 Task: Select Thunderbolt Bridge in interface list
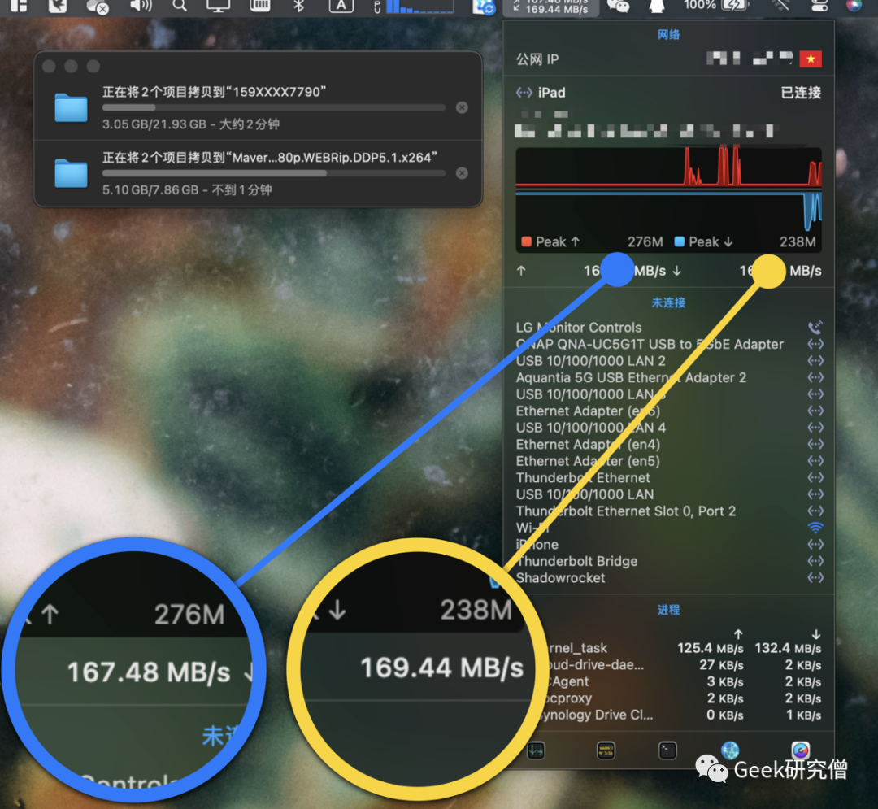668,561
